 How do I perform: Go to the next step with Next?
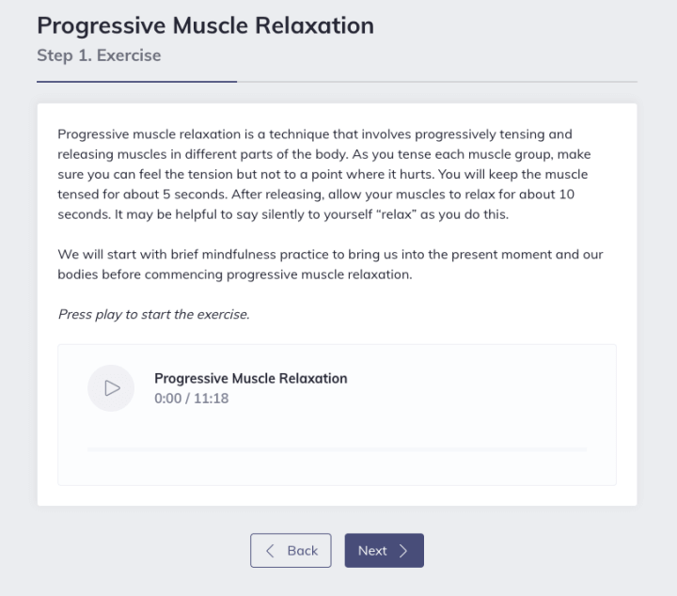[x=384, y=551]
